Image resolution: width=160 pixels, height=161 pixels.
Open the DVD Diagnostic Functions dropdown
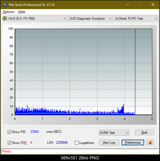click(x=90, y=19)
